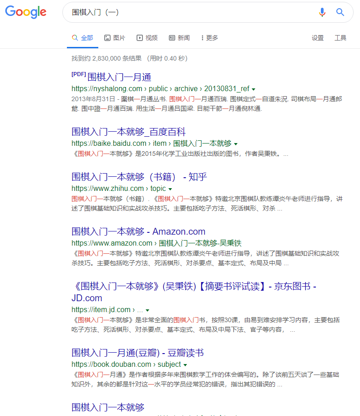This screenshot has width=360, height=416.
Task: Open the 围棋入门一月通 PDF result
Action: 119,77
